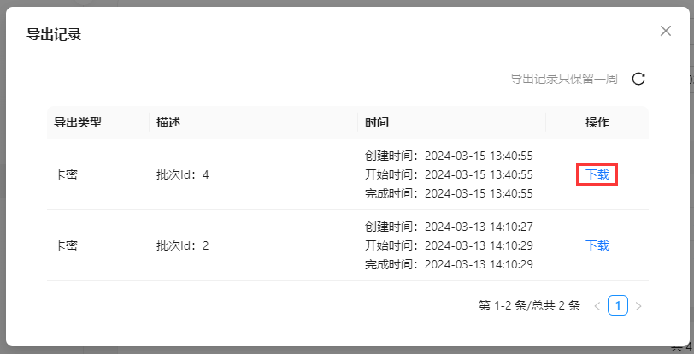This screenshot has height=354, width=694.
Task: Go to next page using right chevron
Action: (638, 306)
